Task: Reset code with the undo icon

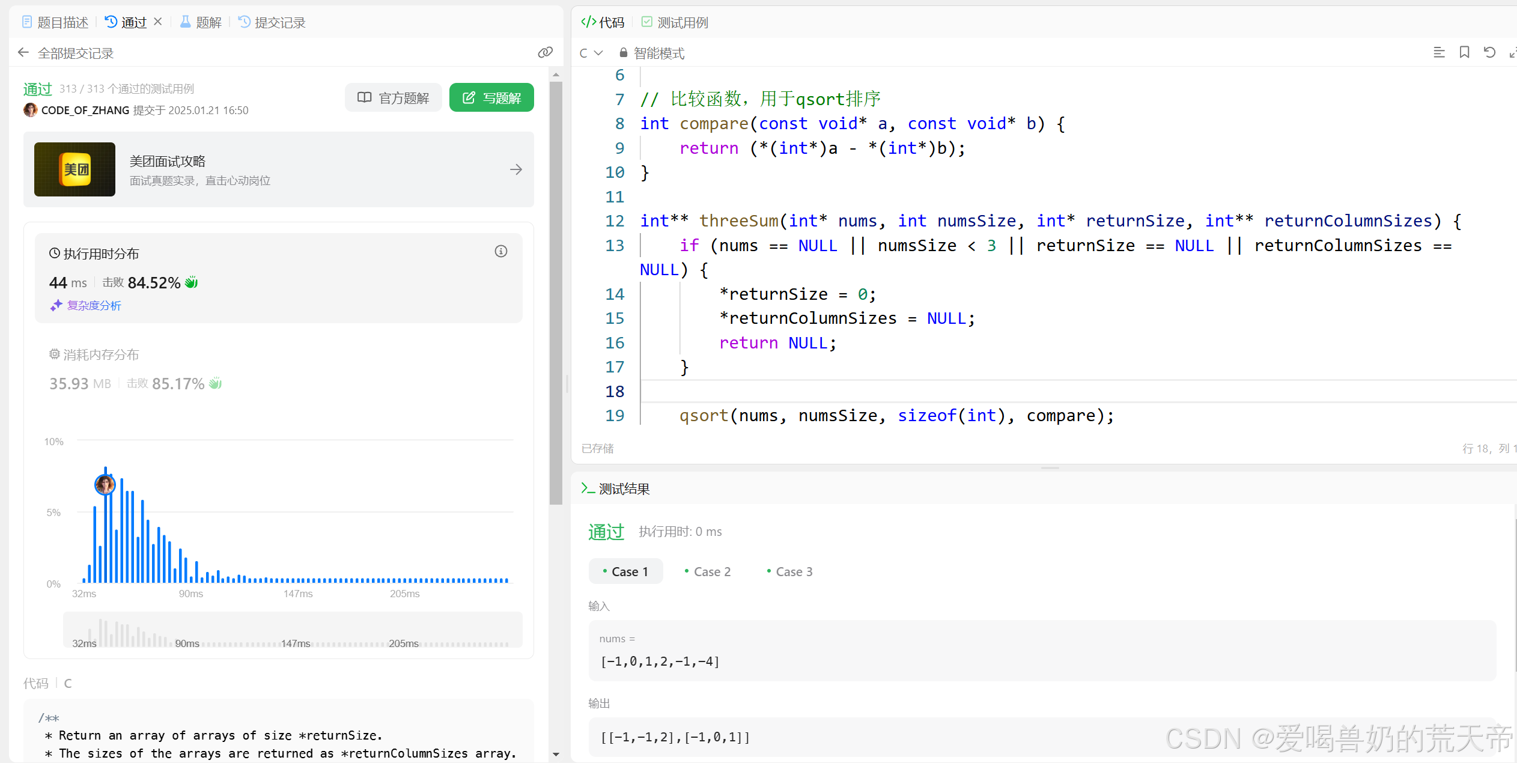Action: 1489,52
